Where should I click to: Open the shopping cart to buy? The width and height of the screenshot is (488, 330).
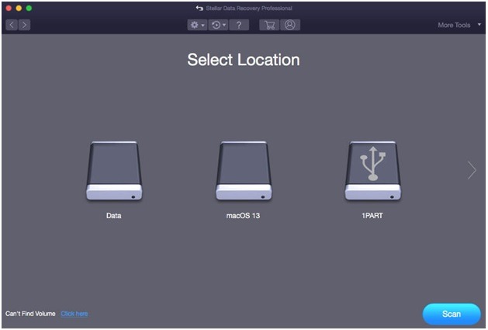pos(269,25)
